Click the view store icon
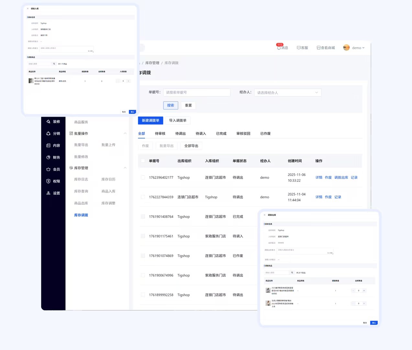Screen dimensions: 412x350 tap(318, 48)
